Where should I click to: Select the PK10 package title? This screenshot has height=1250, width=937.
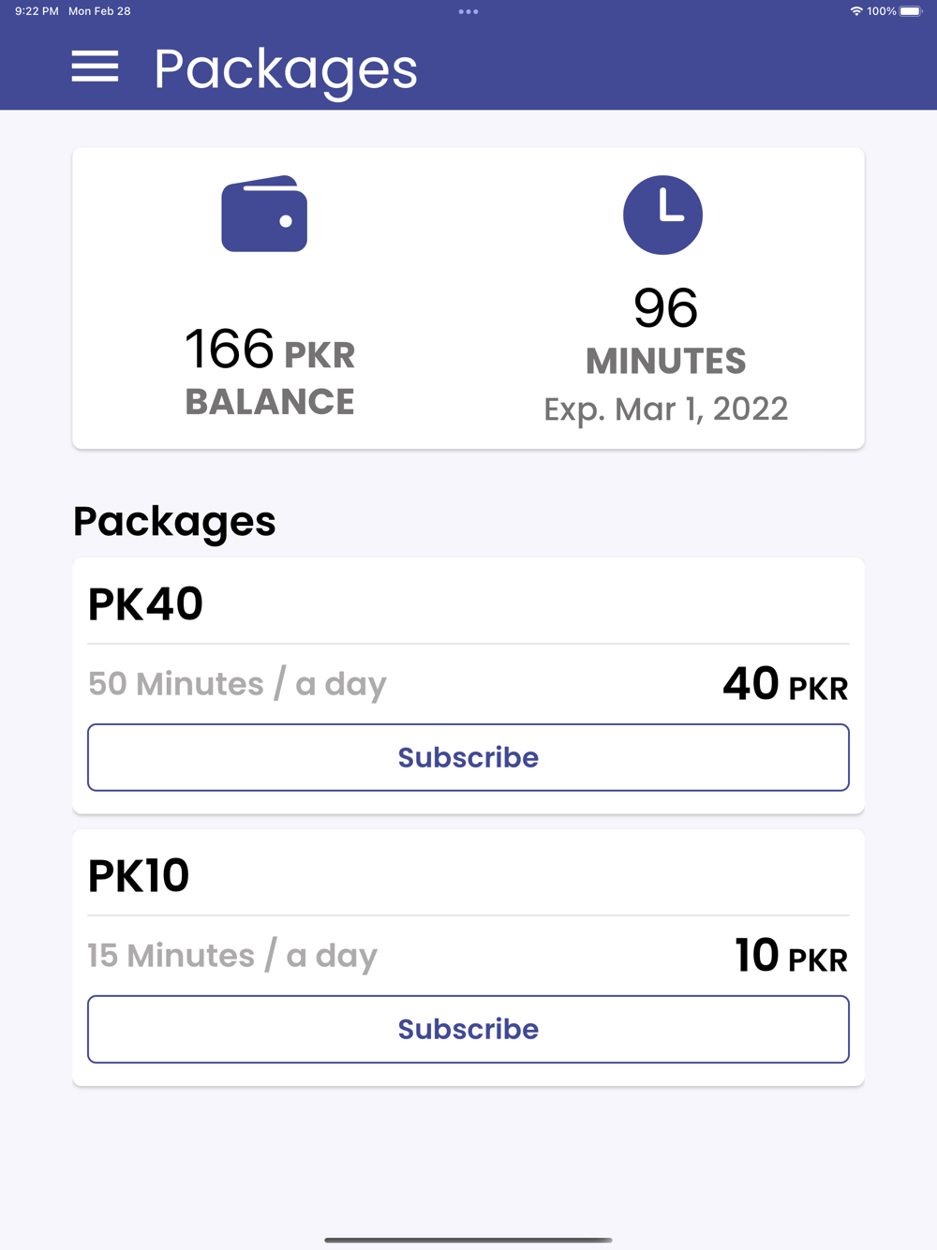[x=139, y=875]
